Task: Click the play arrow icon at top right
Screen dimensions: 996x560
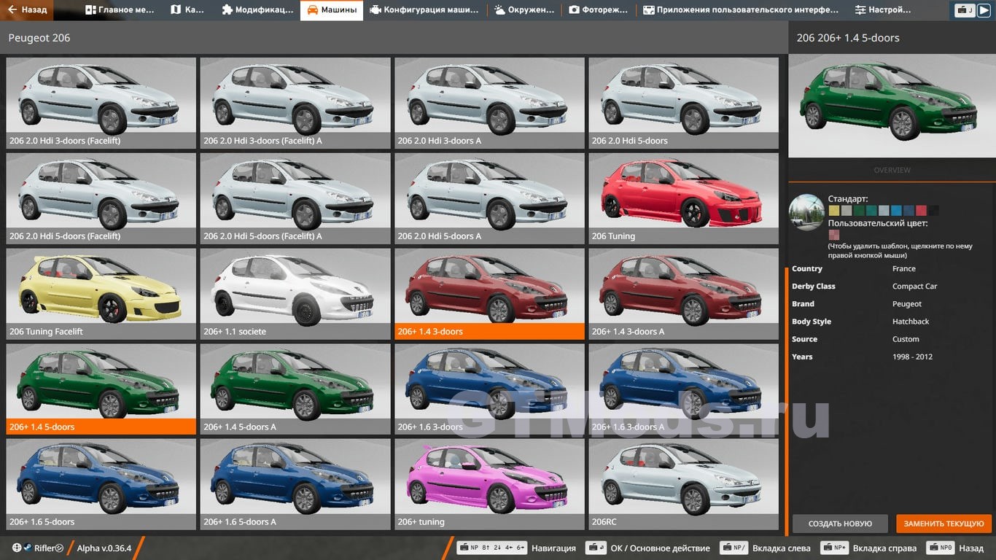Action: click(984, 10)
